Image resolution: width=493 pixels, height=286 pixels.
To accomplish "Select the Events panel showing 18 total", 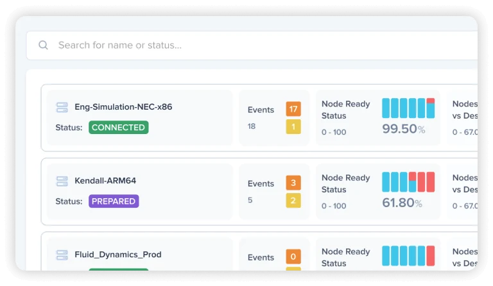I will coord(274,118).
